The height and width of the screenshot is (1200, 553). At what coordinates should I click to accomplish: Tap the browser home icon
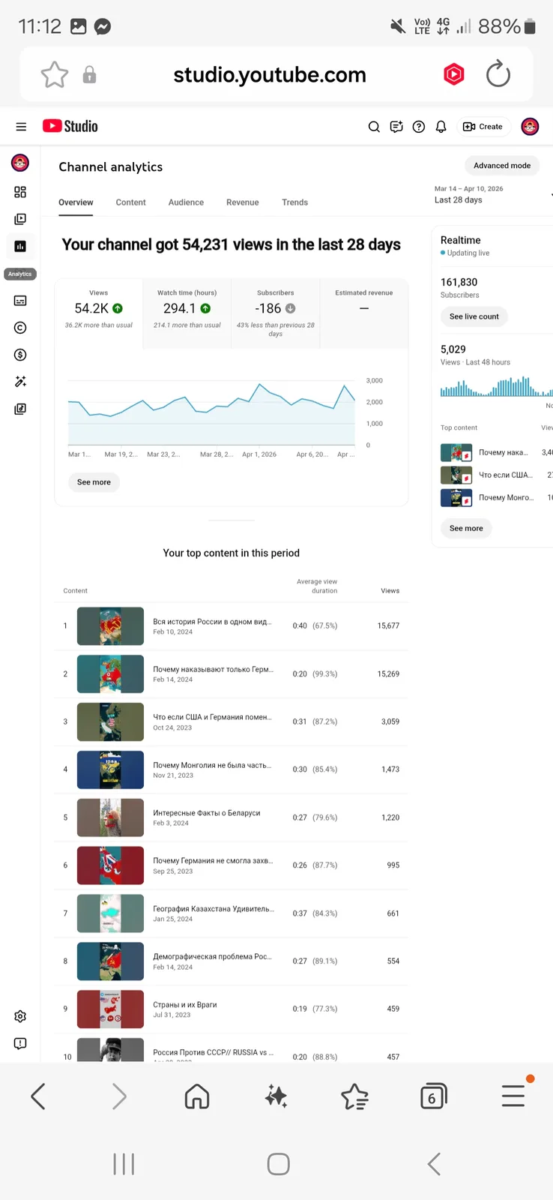(197, 1096)
